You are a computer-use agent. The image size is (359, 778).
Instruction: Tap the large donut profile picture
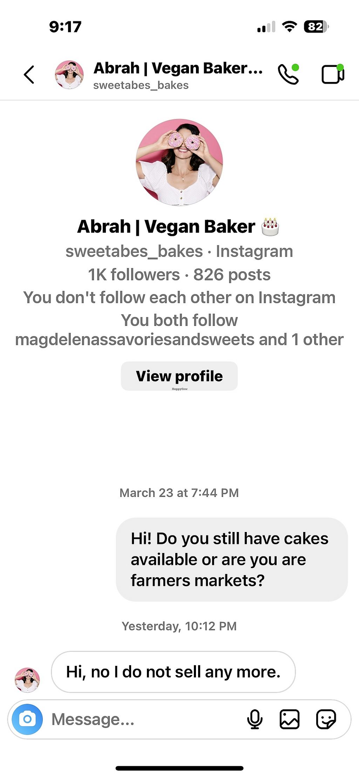(x=179, y=162)
